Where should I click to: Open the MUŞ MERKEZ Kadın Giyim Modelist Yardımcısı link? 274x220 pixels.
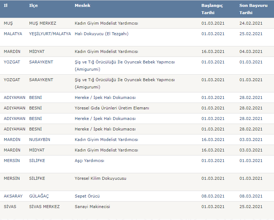tap(106, 23)
